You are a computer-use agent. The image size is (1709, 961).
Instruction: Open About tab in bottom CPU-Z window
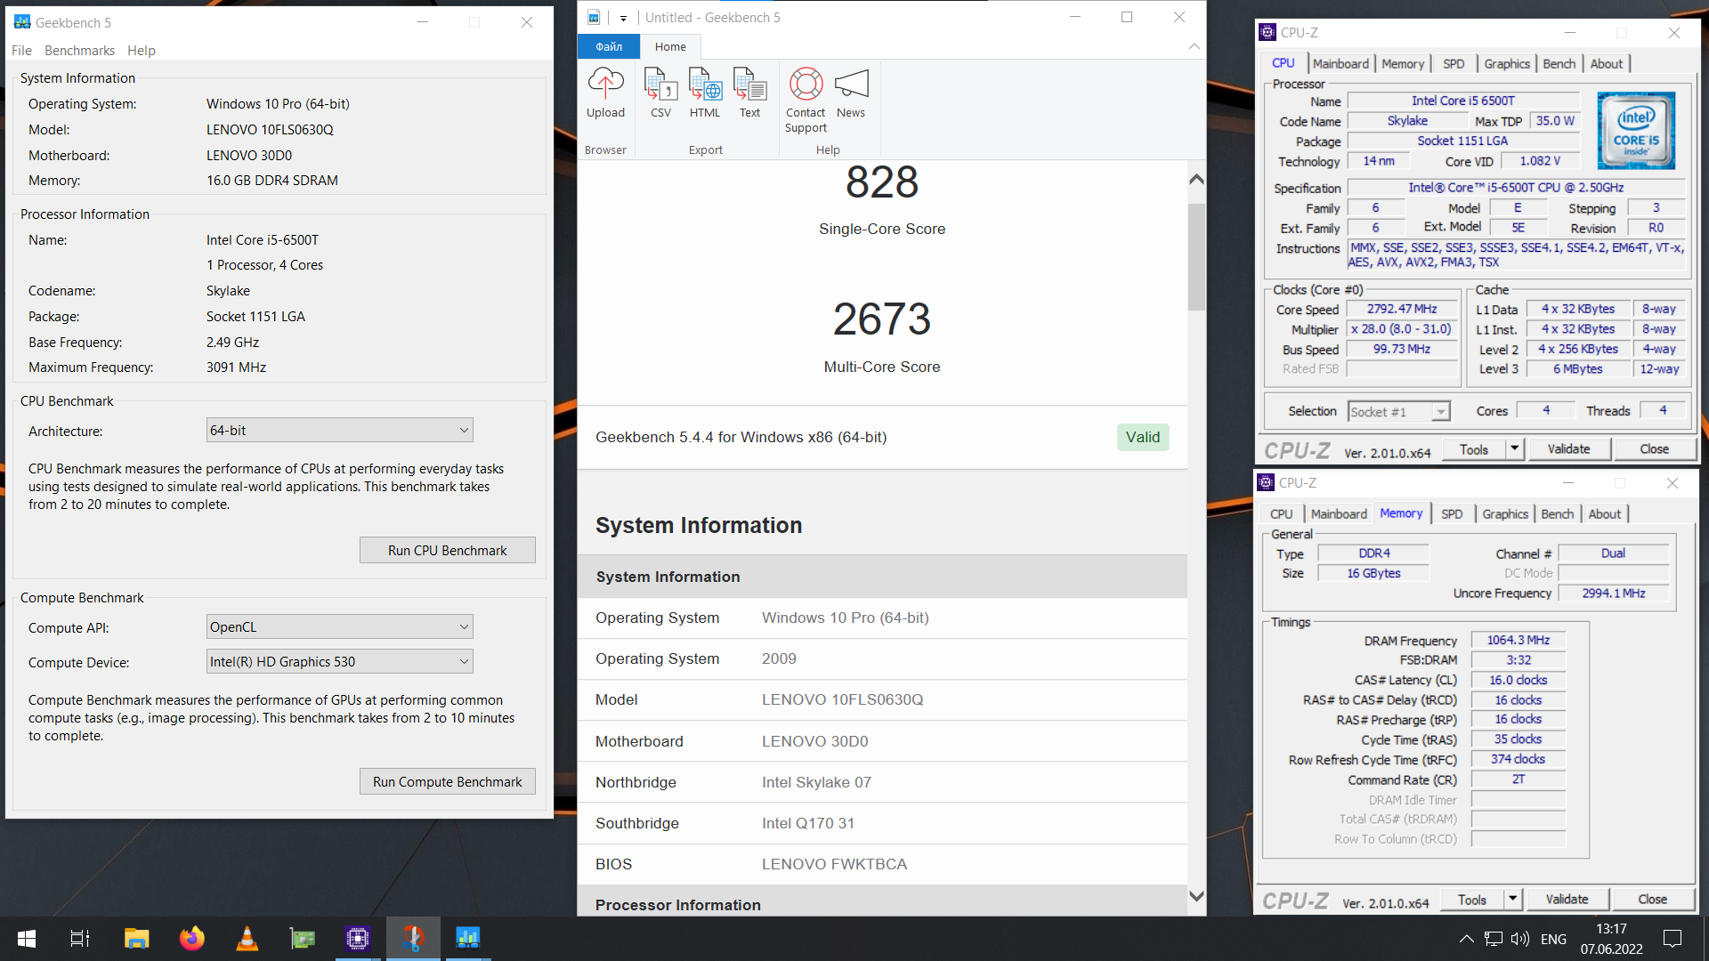1605,514
